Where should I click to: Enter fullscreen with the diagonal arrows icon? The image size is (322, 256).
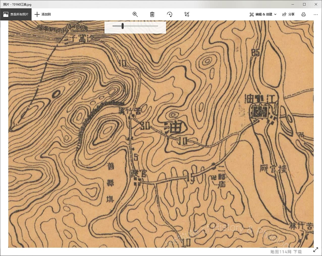click(x=315, y=250)
